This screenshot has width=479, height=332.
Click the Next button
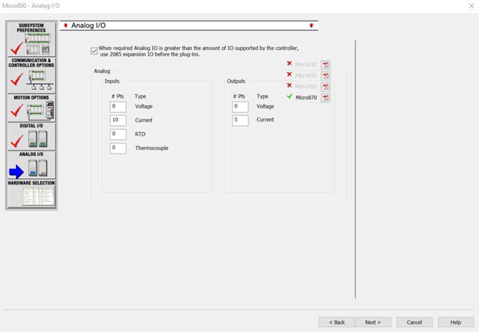click(x=373, y=322)
